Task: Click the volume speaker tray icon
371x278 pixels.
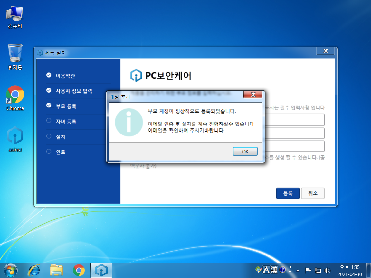Action: 328,270
